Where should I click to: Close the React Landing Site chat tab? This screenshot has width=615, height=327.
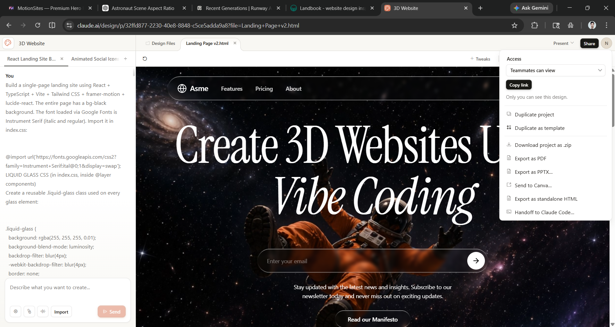(x=62, y=59)
